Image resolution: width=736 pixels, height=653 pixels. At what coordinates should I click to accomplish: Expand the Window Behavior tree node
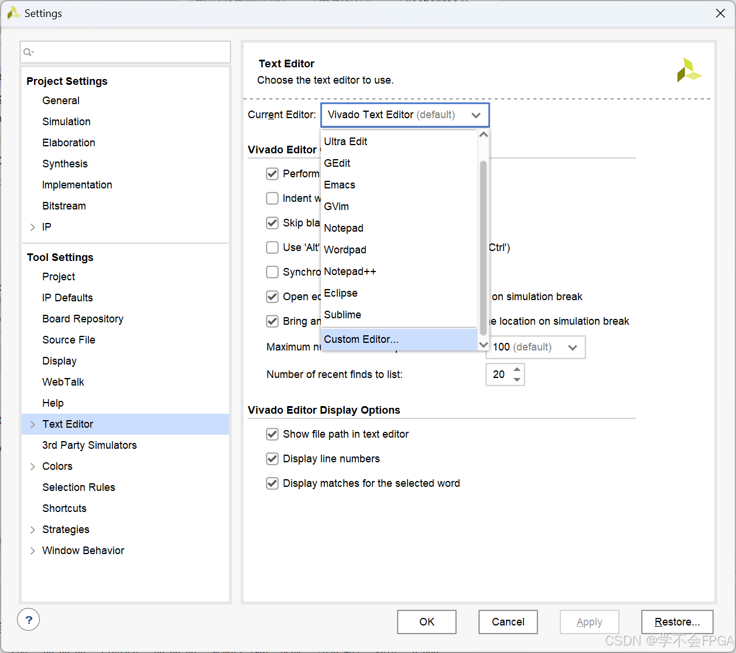point(33,551)
